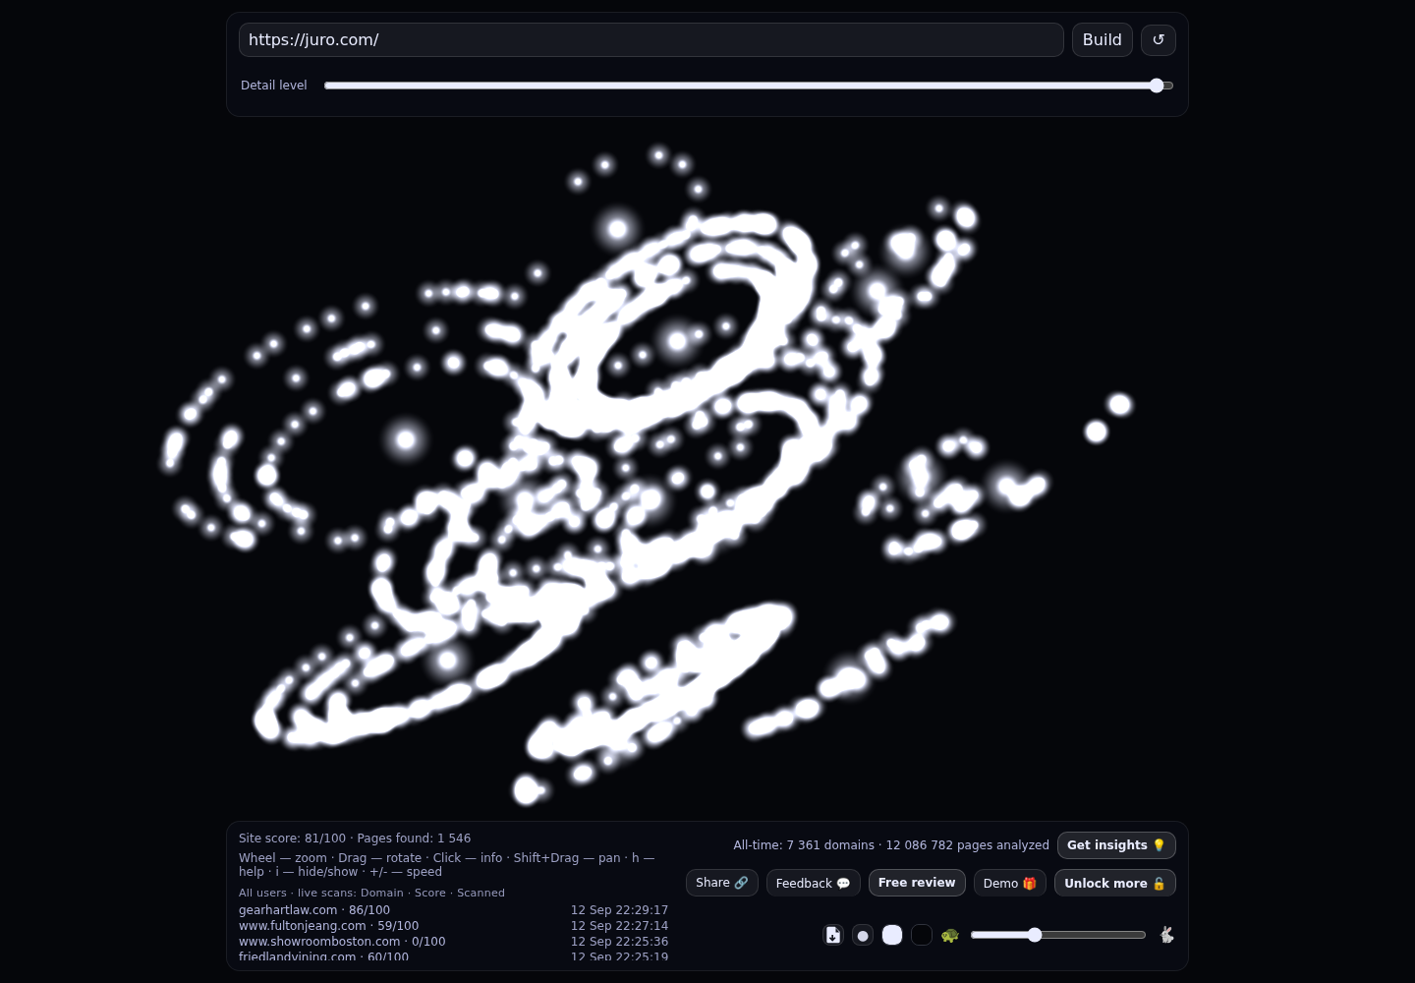Click the timestamp 12 Sep 22:25:36
Viewport: 1415px width, 983px height.
[619, 942]
